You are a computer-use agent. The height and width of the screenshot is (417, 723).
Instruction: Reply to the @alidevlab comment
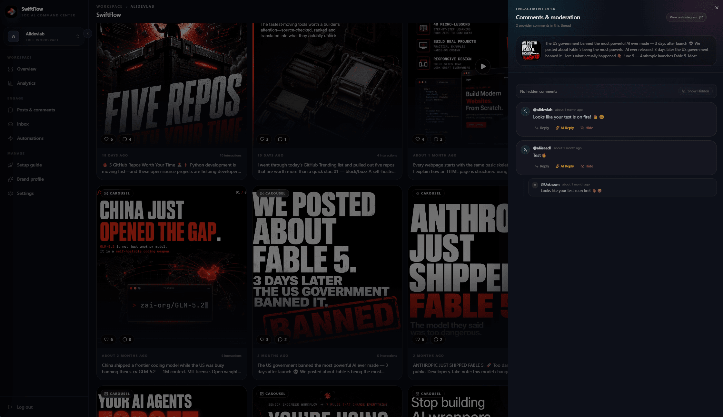point(542,128)
